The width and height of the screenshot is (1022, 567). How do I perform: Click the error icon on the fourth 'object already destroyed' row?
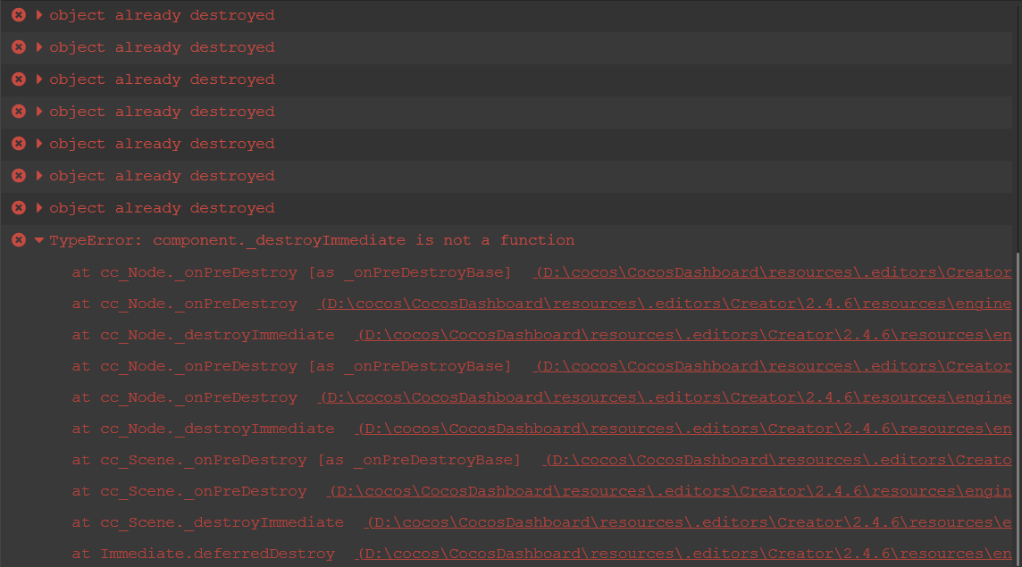(x=18, y=112)
